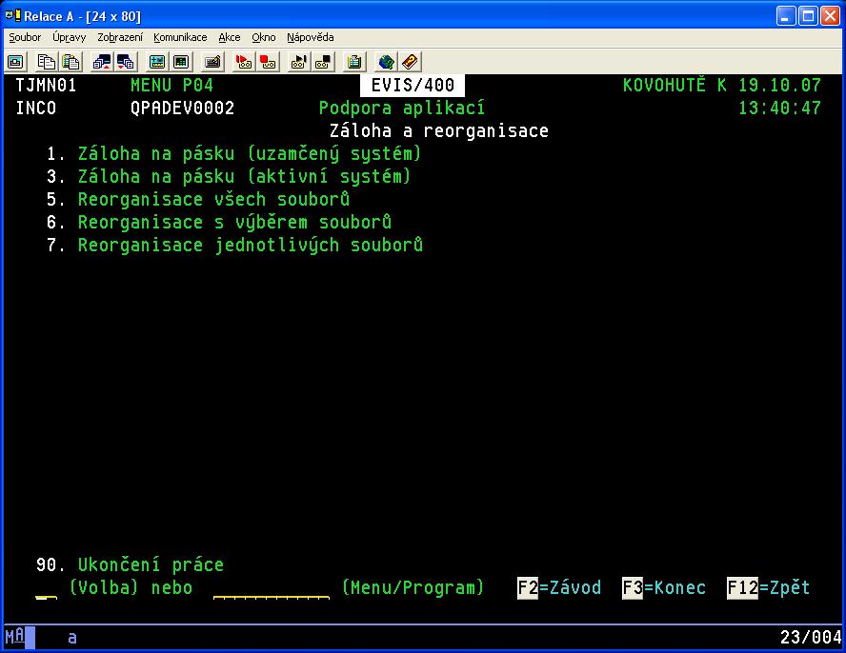846x653 pixels.
Task: Click the date 19.10.07
Action: [779, 86]
